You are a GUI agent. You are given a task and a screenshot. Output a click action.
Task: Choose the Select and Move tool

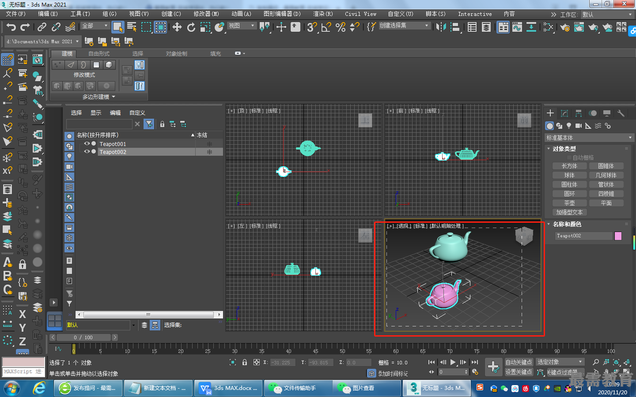click(177, 27)
